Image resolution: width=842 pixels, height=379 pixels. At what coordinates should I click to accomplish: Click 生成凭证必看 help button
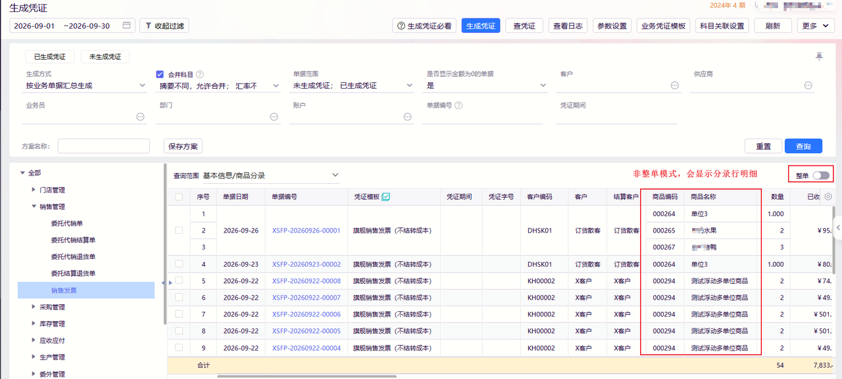pyautogui.click(x=424, y=26)
